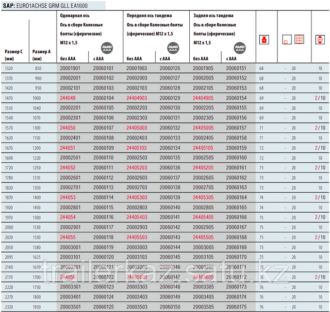
Task: Select part number 20003501
Action: 70,307
